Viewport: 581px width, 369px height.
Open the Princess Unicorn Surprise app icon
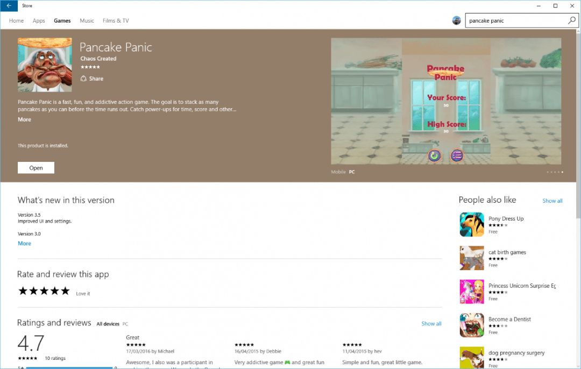(472, 291)
